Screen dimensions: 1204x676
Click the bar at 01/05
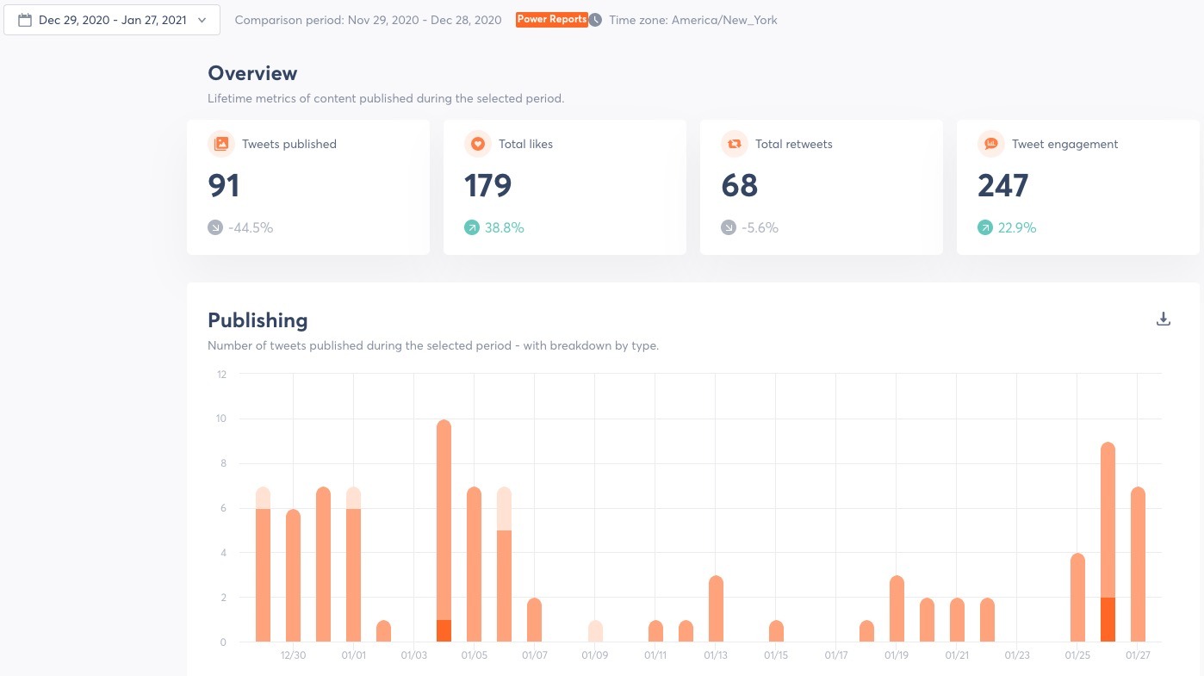point(475,565)
